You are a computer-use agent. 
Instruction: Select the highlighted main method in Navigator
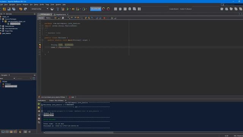11,86
